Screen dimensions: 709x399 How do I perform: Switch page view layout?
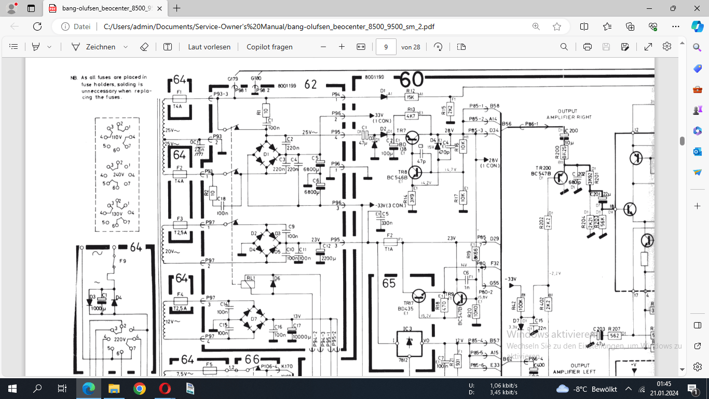[461, 47]
